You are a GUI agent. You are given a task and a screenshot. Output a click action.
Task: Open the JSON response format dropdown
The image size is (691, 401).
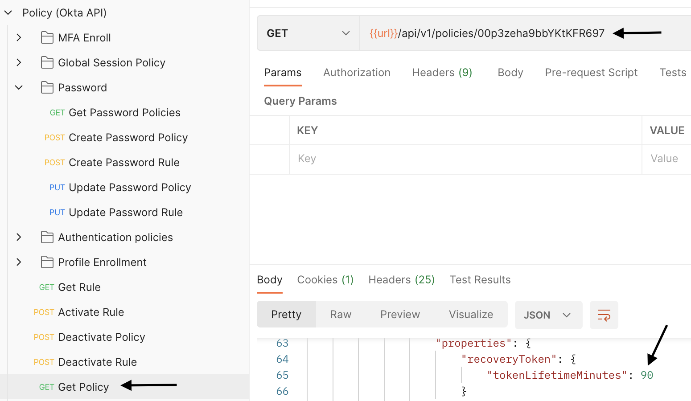[548, 315]
